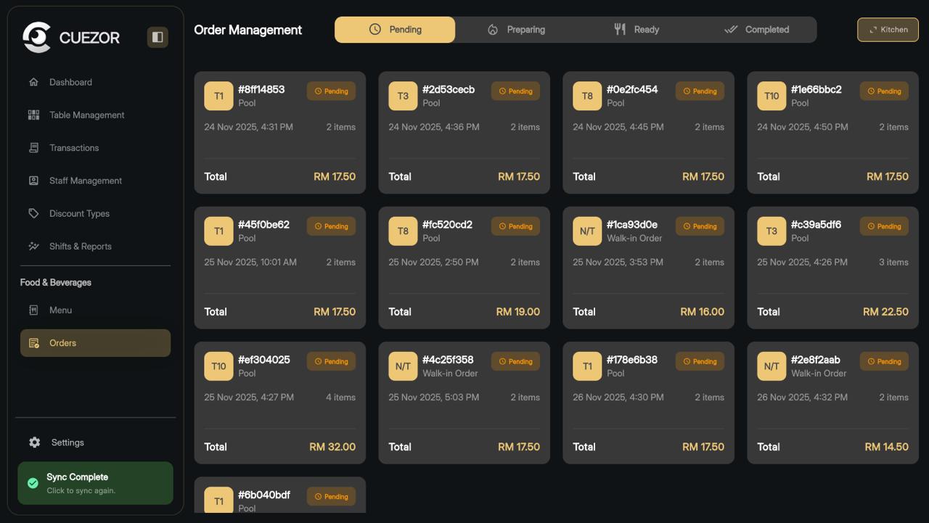This screenshot has height=523, width=929.
Task: Click the Sync Complete notification to sync again
Action: (x=95, y=483)
